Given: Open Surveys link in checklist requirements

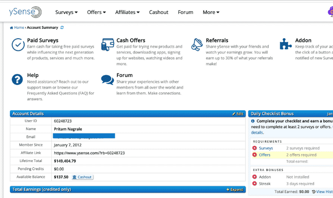Looking at the screenshot, I should coord(266,148).
